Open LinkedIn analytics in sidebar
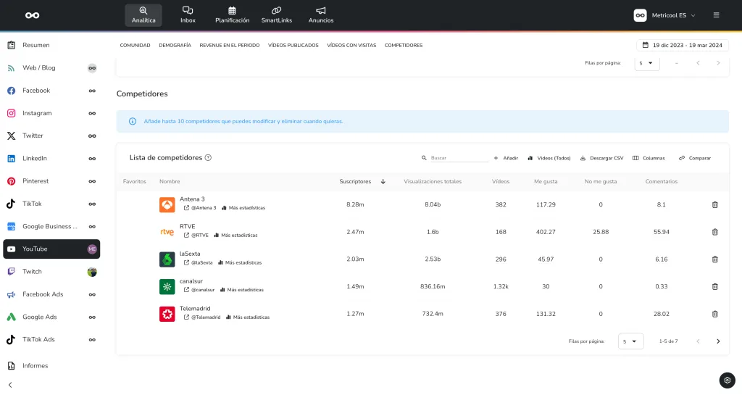This screenshot has height=395, width=742. [51, 159]
